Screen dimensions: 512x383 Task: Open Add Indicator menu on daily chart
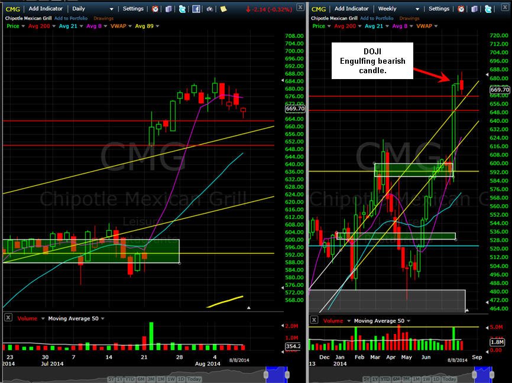(46, 8)
